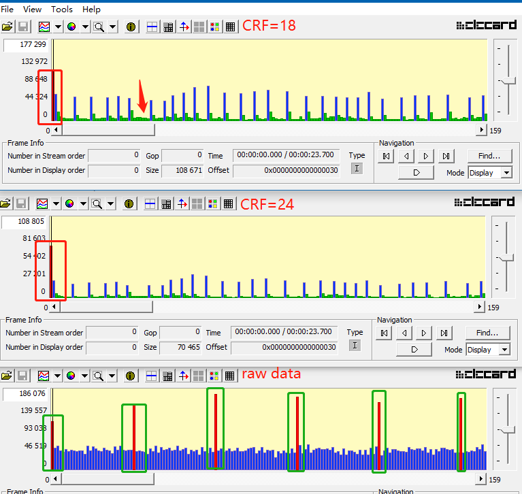Image resolution: width=522 pixels, height=494 pixels.
Task: Open the Tools menu
Action: pyautogui.click(x=62, y=10)
